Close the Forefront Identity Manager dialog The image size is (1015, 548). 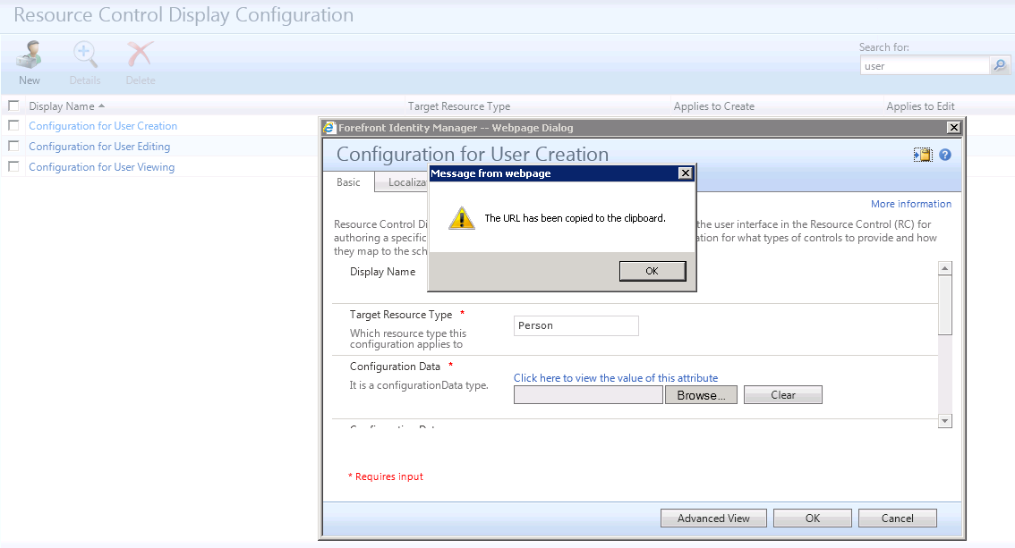point(953,128)
